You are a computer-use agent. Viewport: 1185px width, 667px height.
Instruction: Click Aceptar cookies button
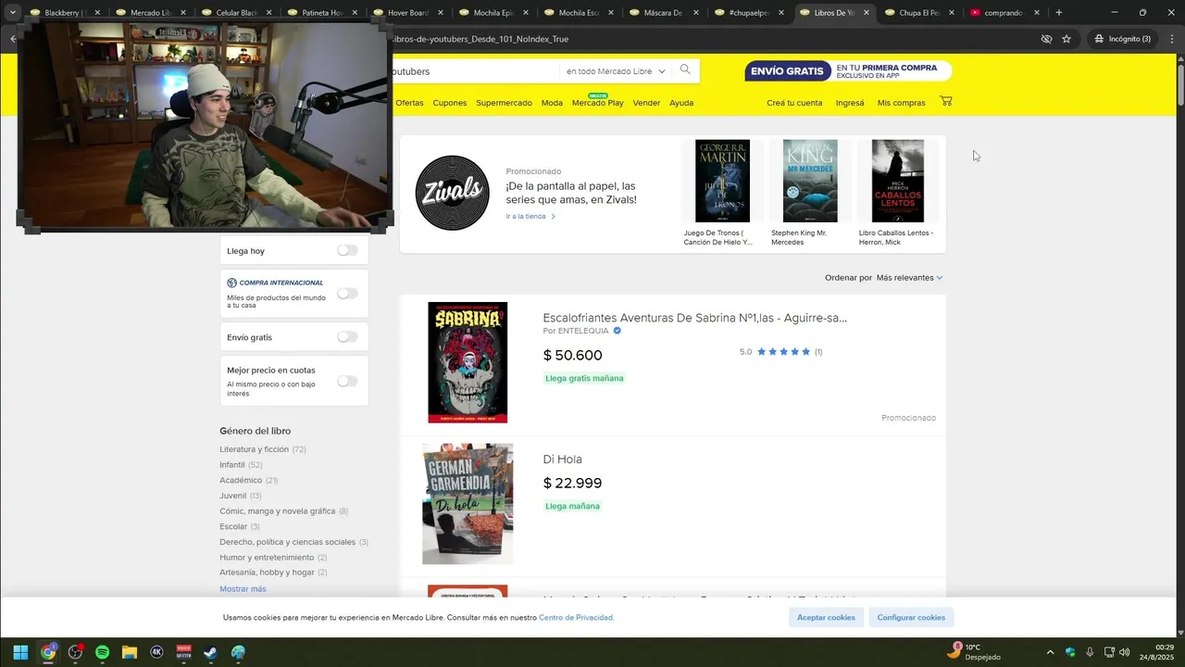(x=826, y=617)
